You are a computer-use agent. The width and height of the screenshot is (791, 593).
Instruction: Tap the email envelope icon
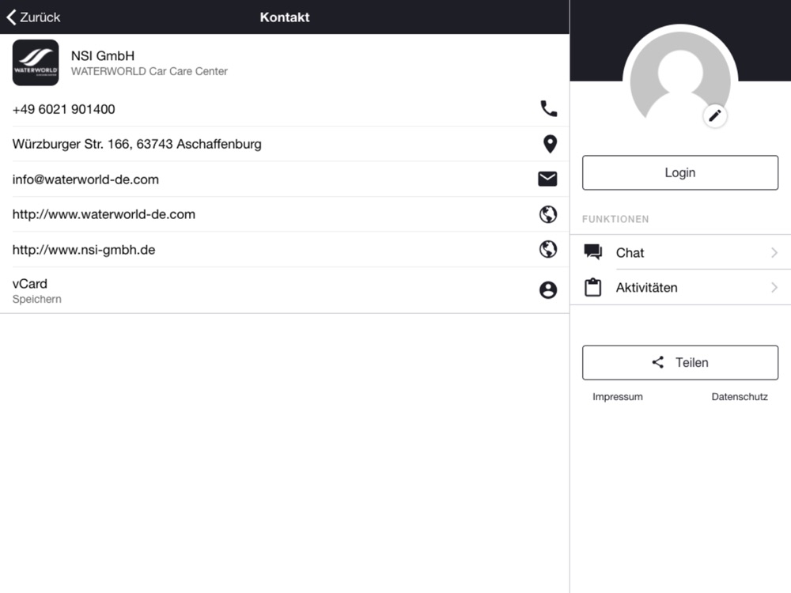point(547,179)
